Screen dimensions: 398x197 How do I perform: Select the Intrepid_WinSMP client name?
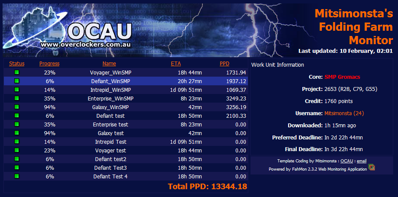click(111, 90)
